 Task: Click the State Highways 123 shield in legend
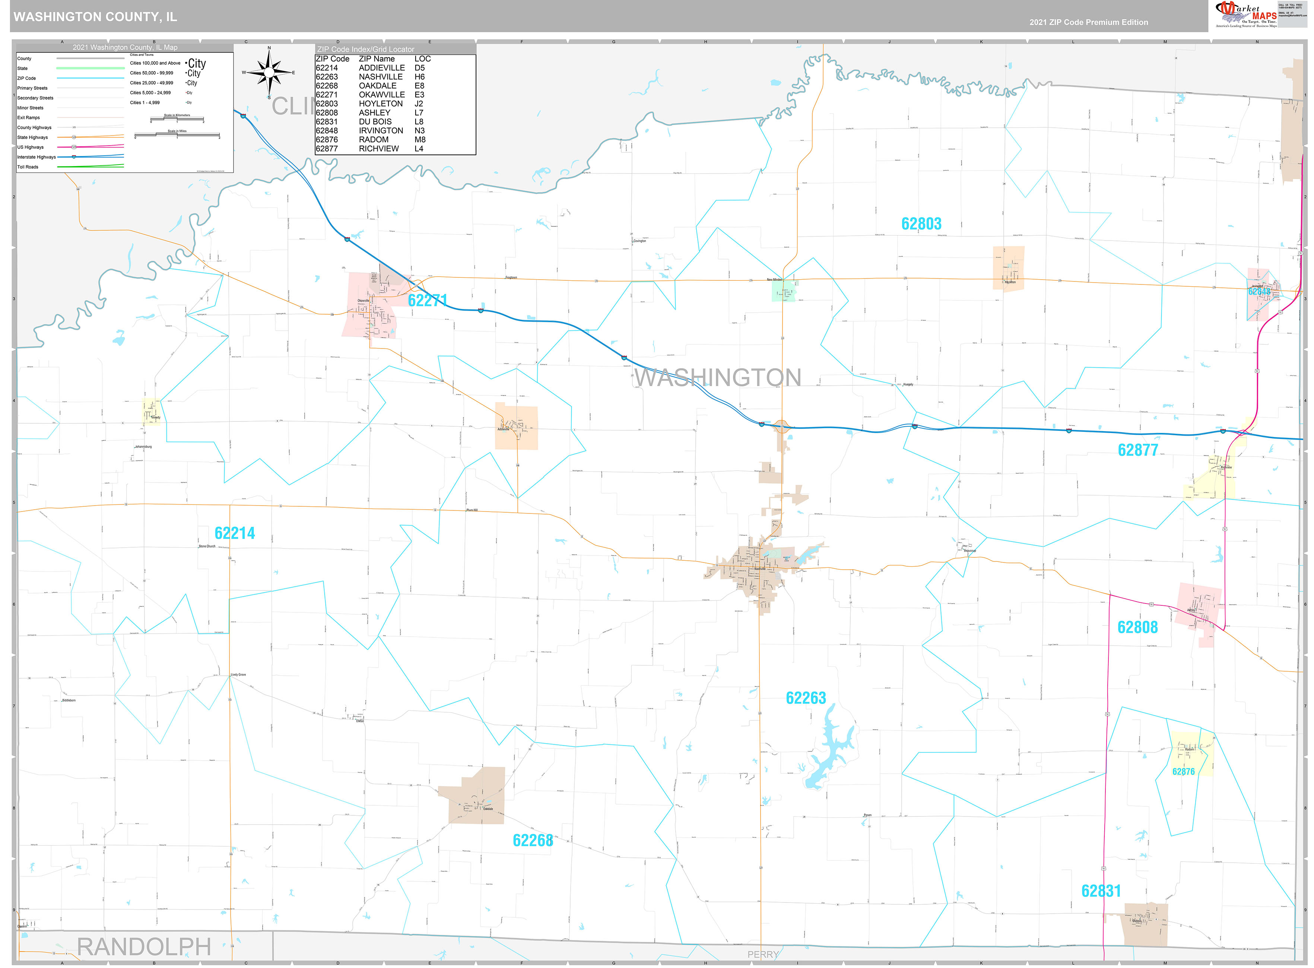(74, 137)
